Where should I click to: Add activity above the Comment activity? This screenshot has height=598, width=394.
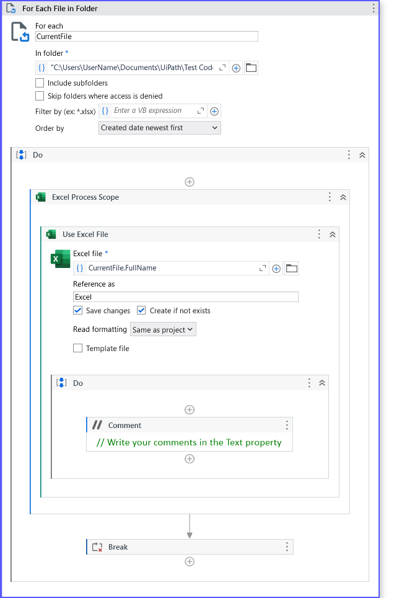coord(190,409)
